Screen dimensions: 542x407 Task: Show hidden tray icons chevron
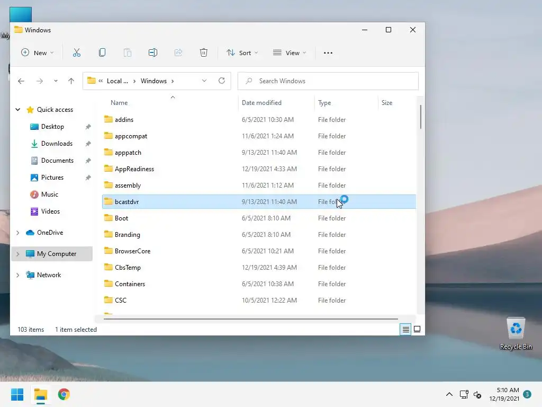coord(449,394)
